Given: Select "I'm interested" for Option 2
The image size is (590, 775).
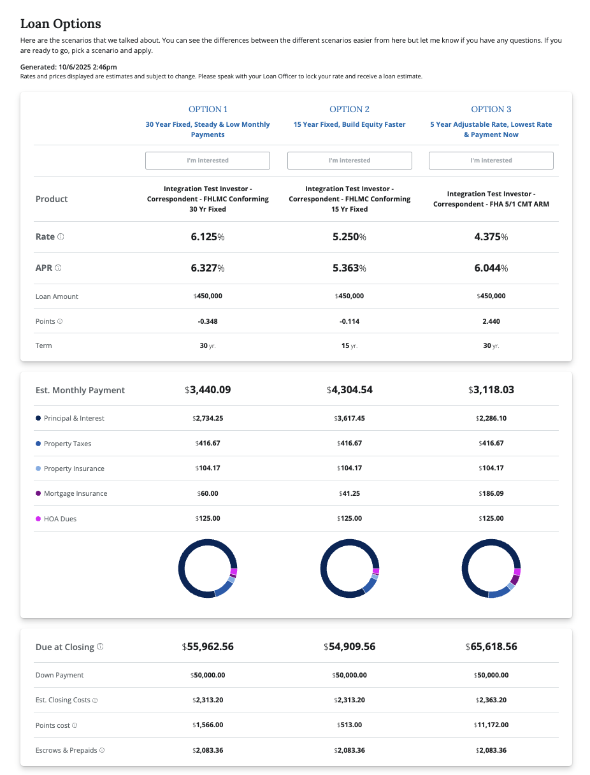Looking at the screenshot, I should (x=349, y=161).
